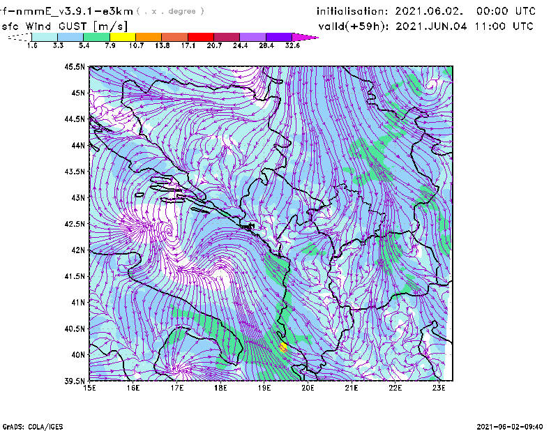Click the 'sfc Wind GUST [m/s]' title

(x=64, y=27)
